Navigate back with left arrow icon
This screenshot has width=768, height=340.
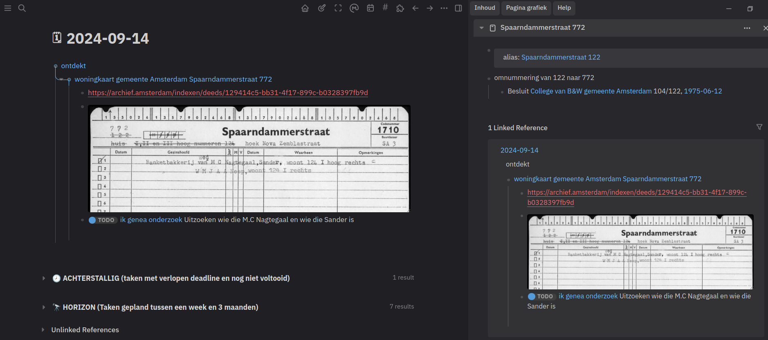coord(415,8)
